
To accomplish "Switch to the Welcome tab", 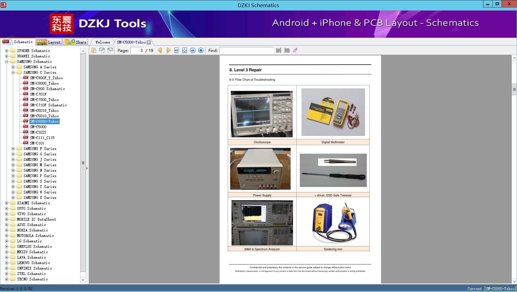I will click(x=103, y=42).
